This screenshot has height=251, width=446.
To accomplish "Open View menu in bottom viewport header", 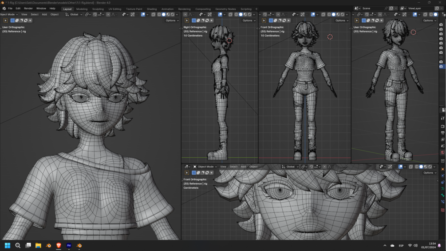I will click(223, 167).
